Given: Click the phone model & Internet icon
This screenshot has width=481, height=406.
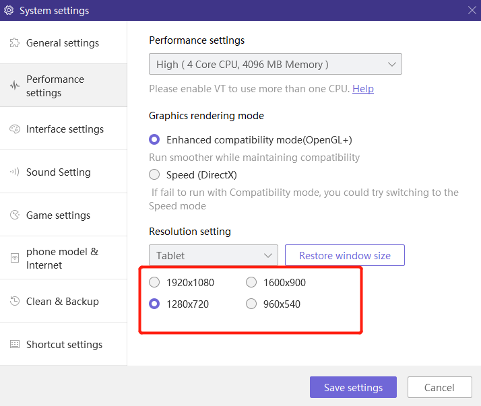Looking at the screenshot, I should [x=14, y=259].
